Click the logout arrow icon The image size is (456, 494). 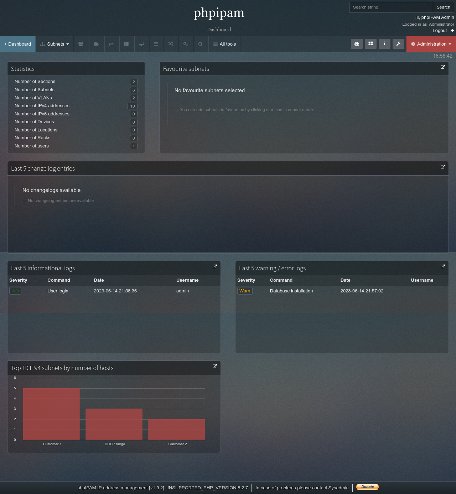[x=452, y=31]
